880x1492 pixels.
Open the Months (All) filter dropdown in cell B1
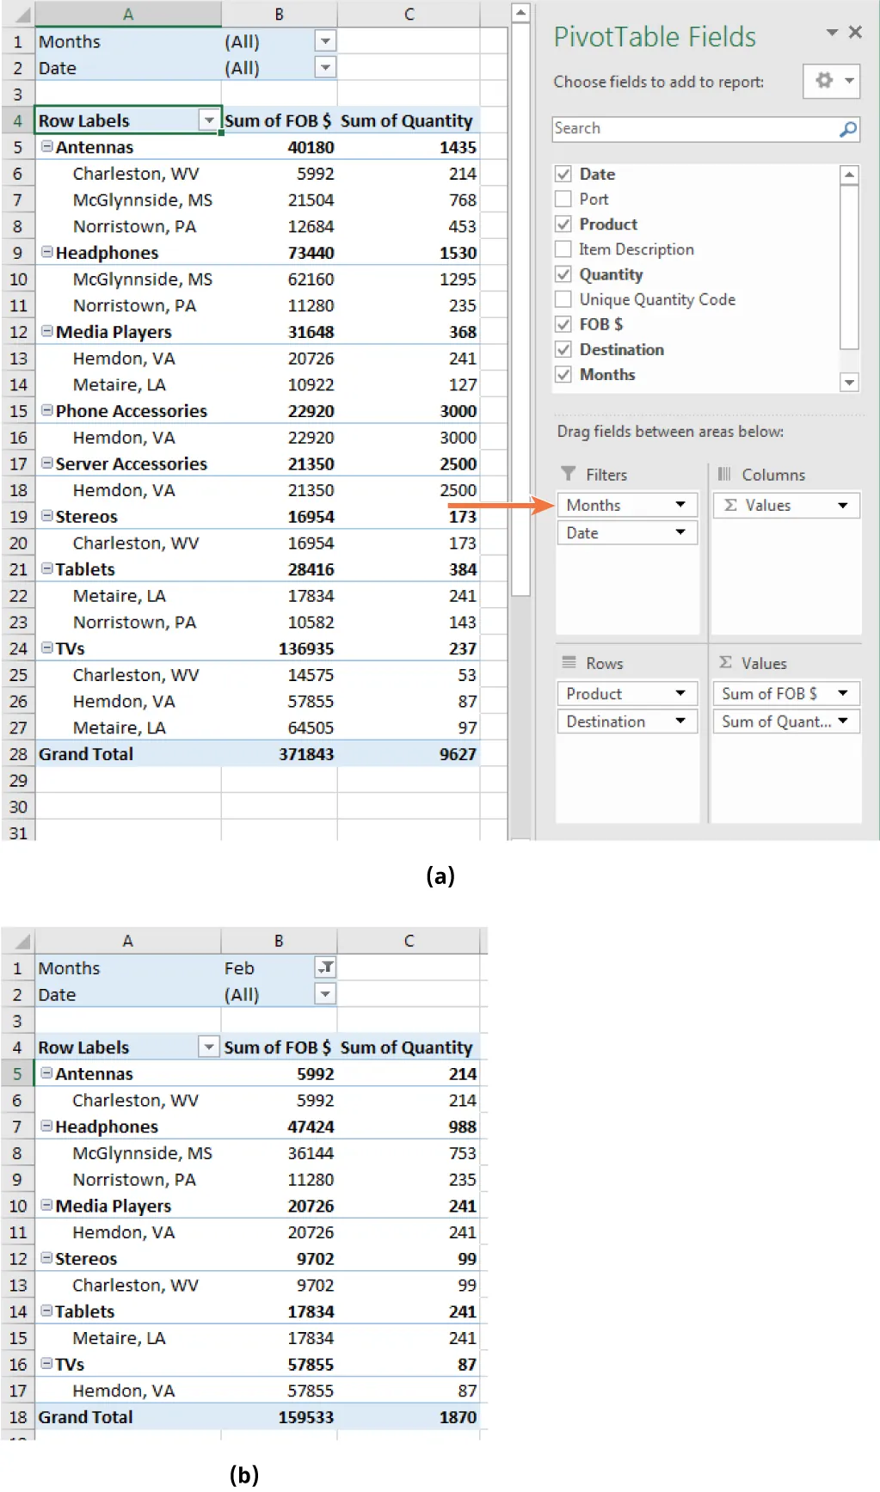[325, 41]
